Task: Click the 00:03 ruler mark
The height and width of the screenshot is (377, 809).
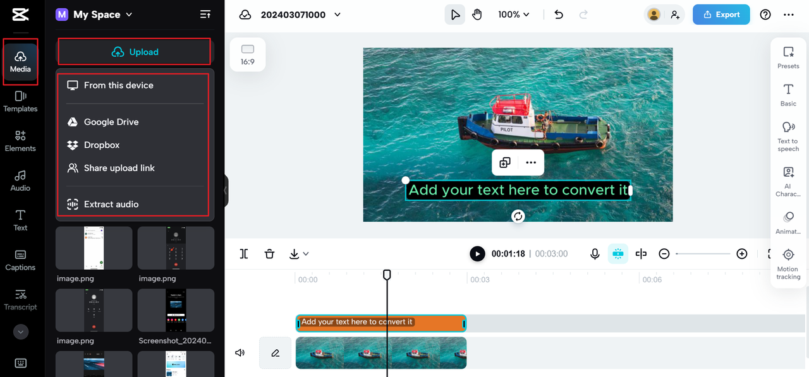Action: (x=480, y=279)
